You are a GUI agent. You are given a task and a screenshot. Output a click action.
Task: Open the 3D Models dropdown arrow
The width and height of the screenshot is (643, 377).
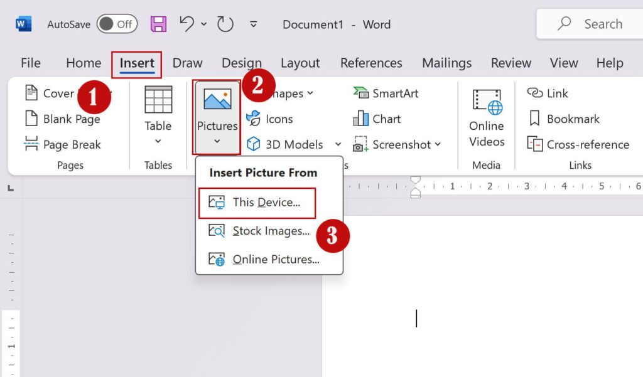coord(338,144)
